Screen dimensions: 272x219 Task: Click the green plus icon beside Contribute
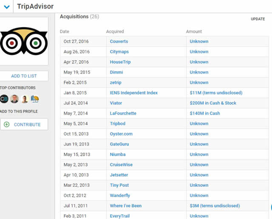(7, 124)
